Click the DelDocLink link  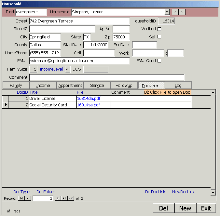[x=155, y=192]
